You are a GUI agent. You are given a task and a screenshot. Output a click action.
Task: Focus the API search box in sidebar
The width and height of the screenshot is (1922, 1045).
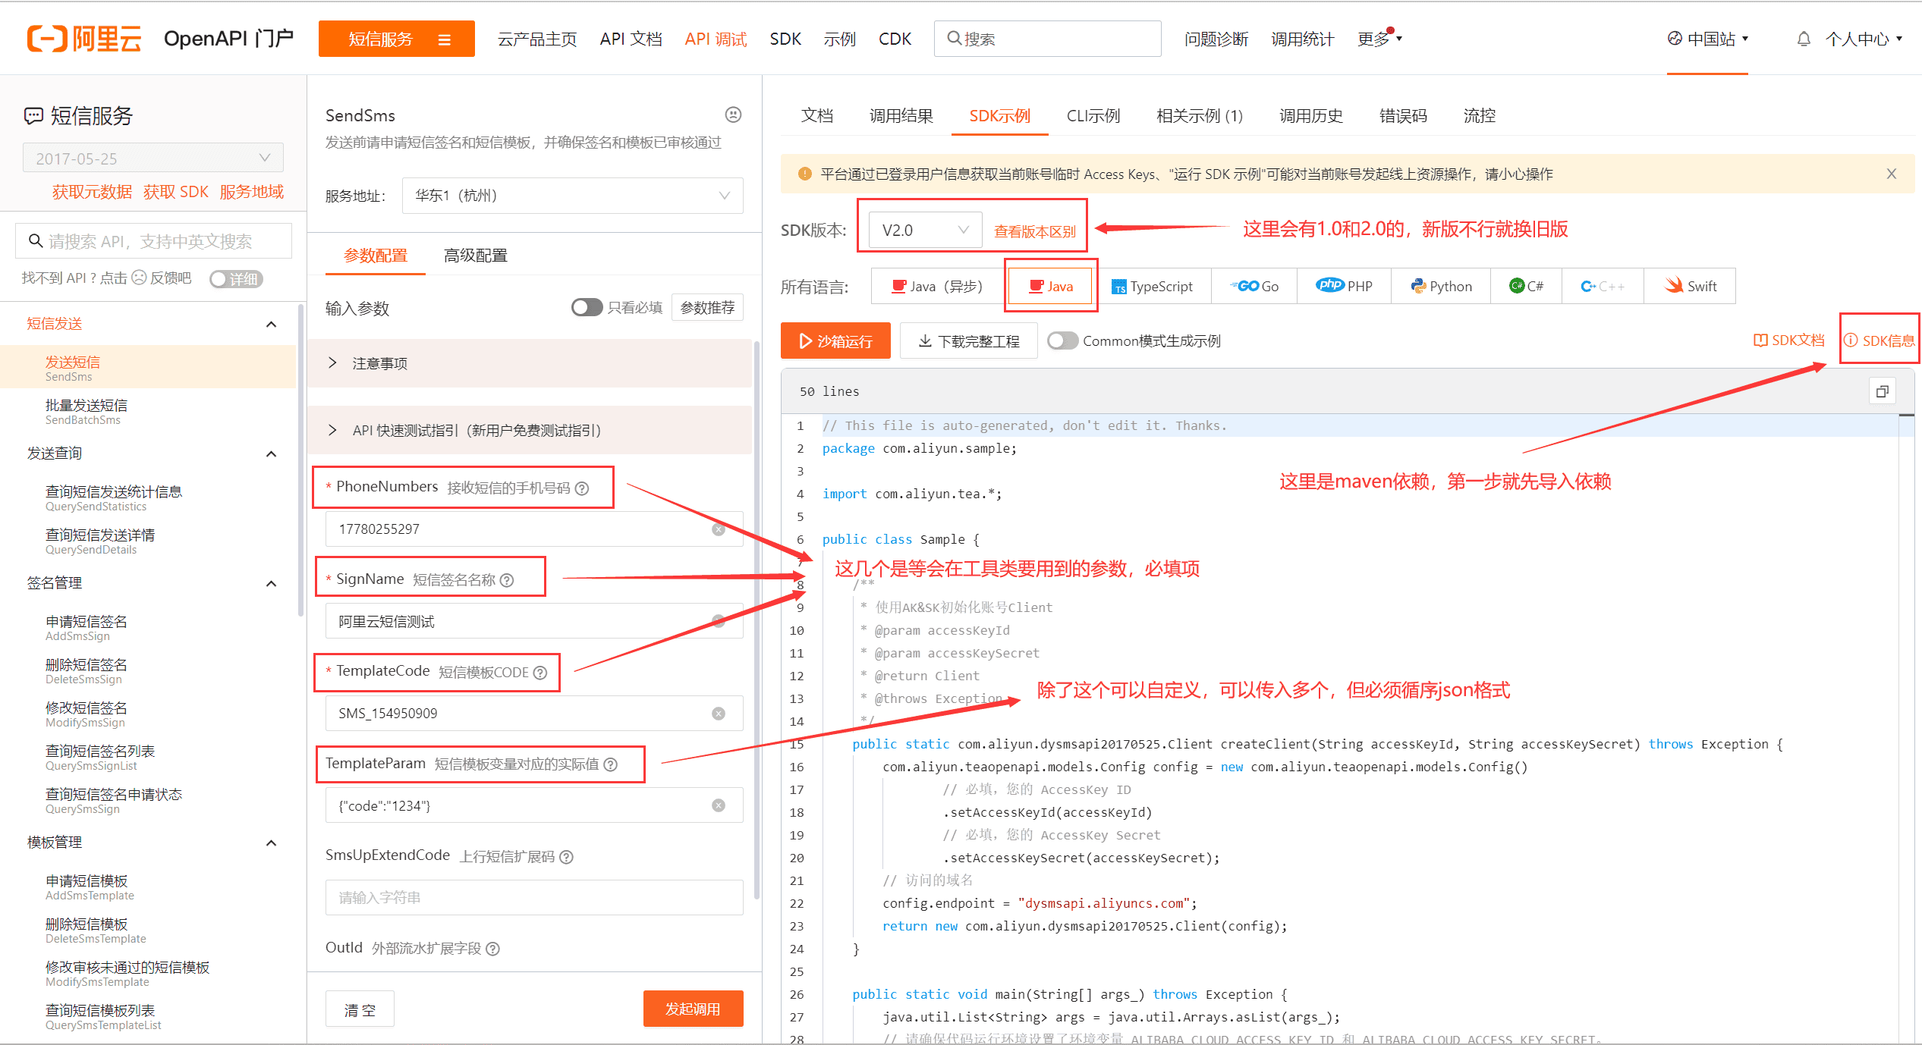(153, 241)
